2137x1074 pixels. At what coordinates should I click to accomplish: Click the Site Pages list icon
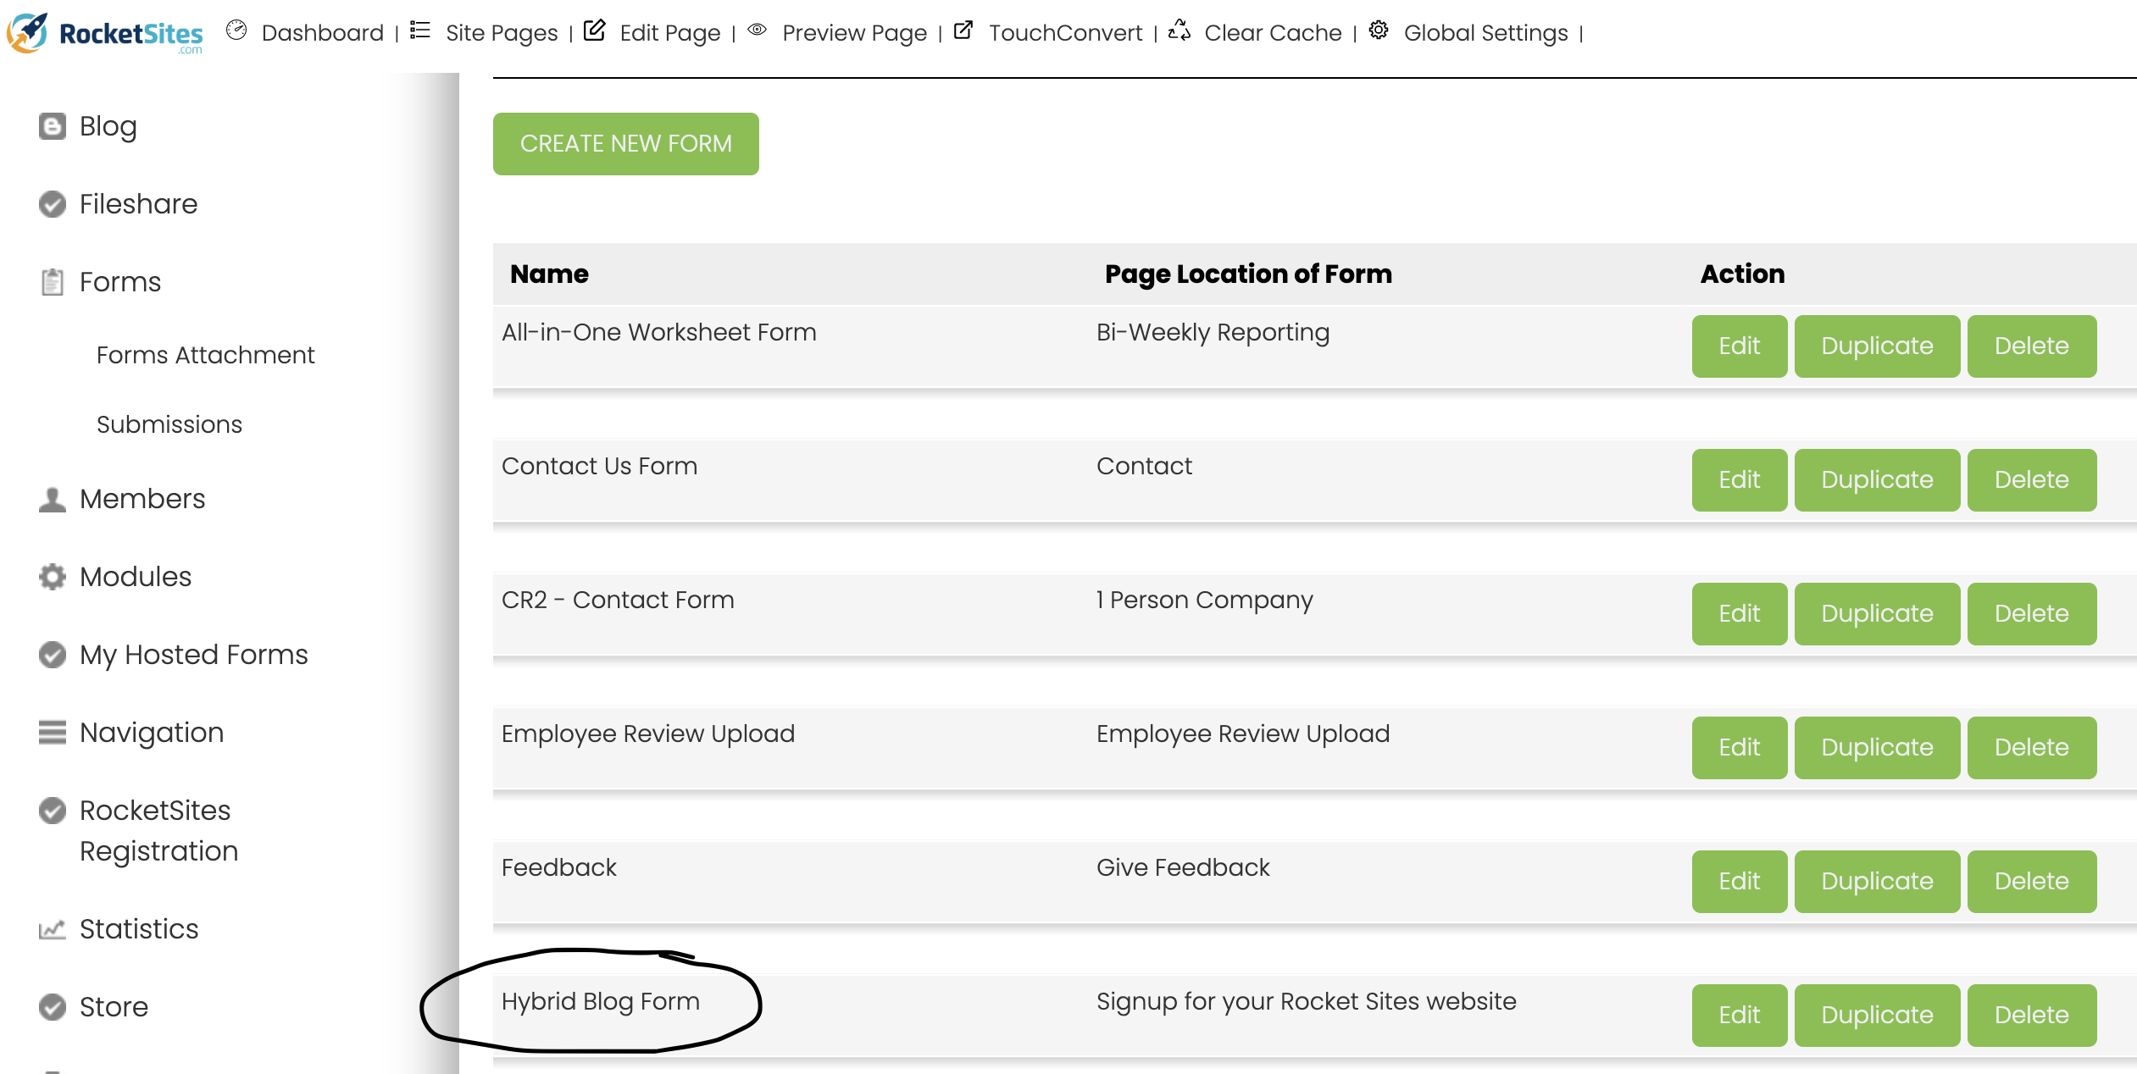(x=420, y=30)
